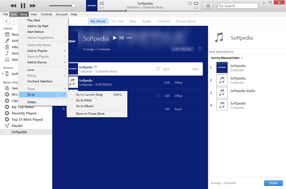Open the Up Next list button
This screenshot has width=286, height=189.
pos(208,6)
